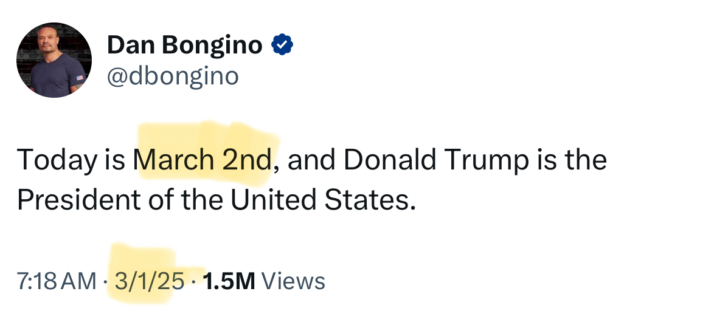Click the flag patch on the shirt sleeve
717x311 pixels.
coord(80,78)
